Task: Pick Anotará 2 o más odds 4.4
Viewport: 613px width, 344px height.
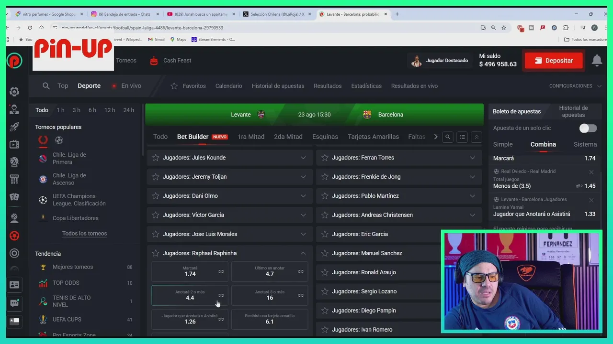Action: click(190, 295)
